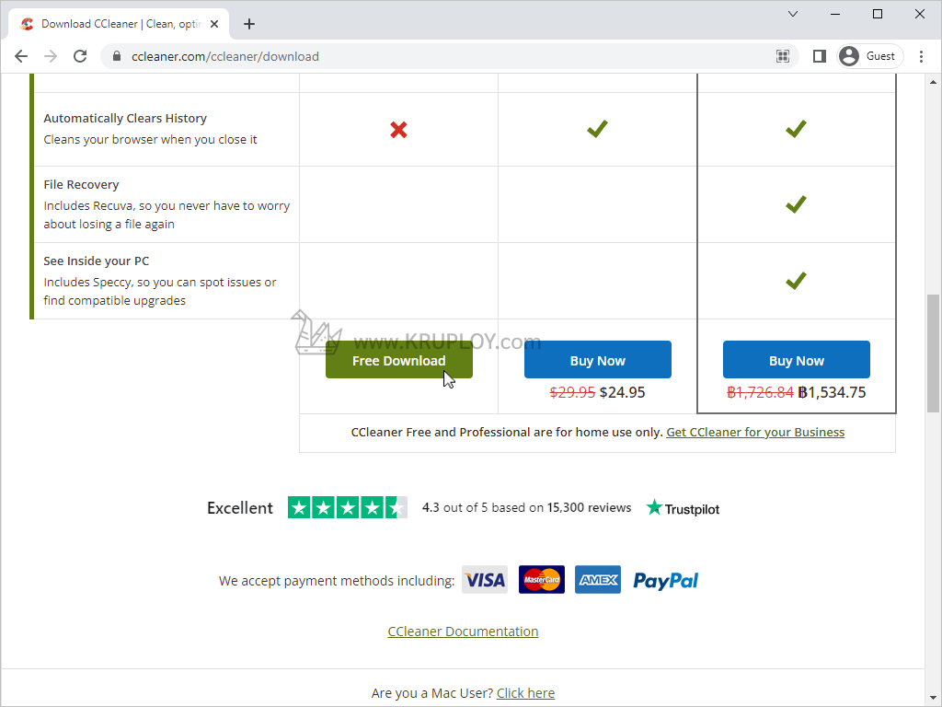Click the $24.95 discounted price
Image resolution: width=942 pixels, height=707 pixels.
click(x=623, y=392)
